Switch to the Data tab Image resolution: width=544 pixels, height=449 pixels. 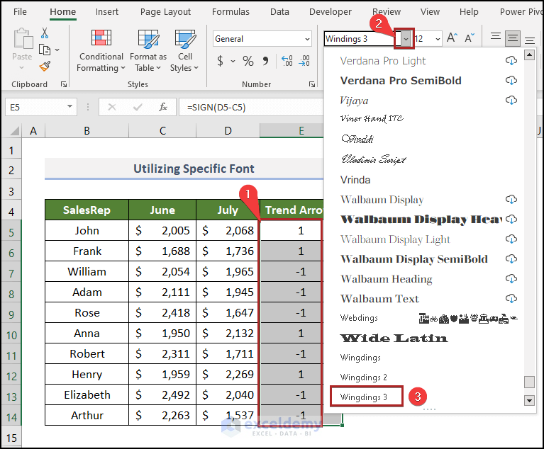[x=279, y=12]
